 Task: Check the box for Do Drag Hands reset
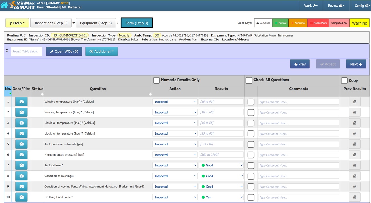[251, 197]
